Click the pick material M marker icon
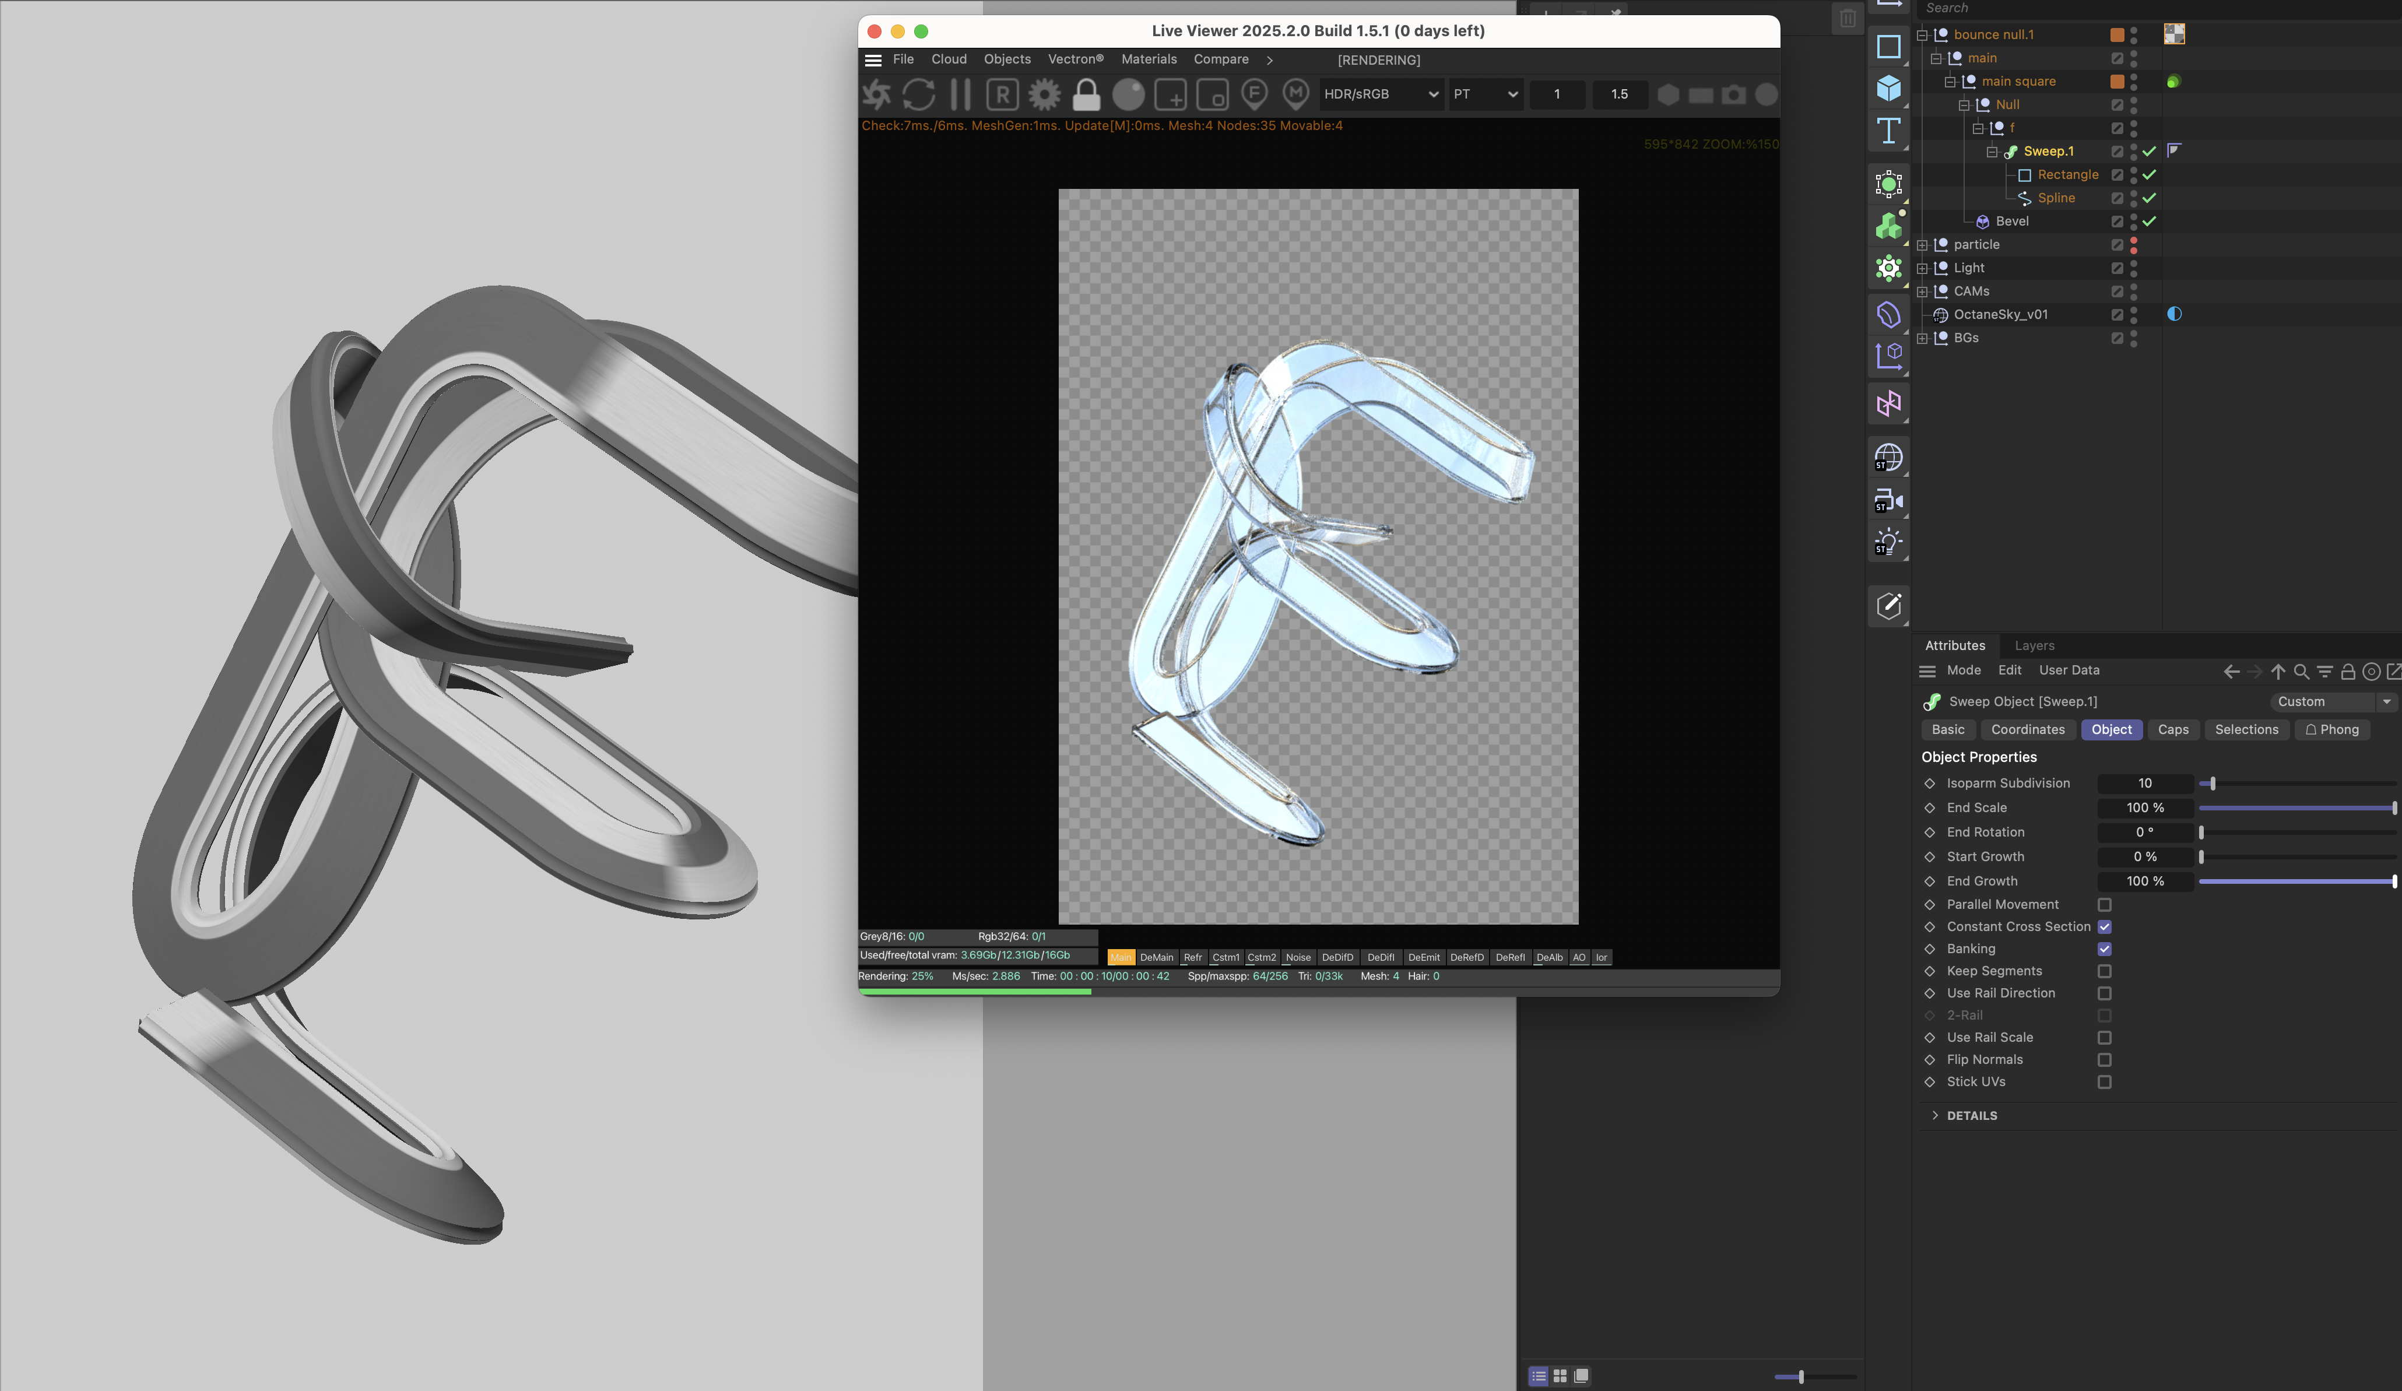Image resolution: width=2402 pixels, height=1391 pixels. click(x=1295, y=93)
